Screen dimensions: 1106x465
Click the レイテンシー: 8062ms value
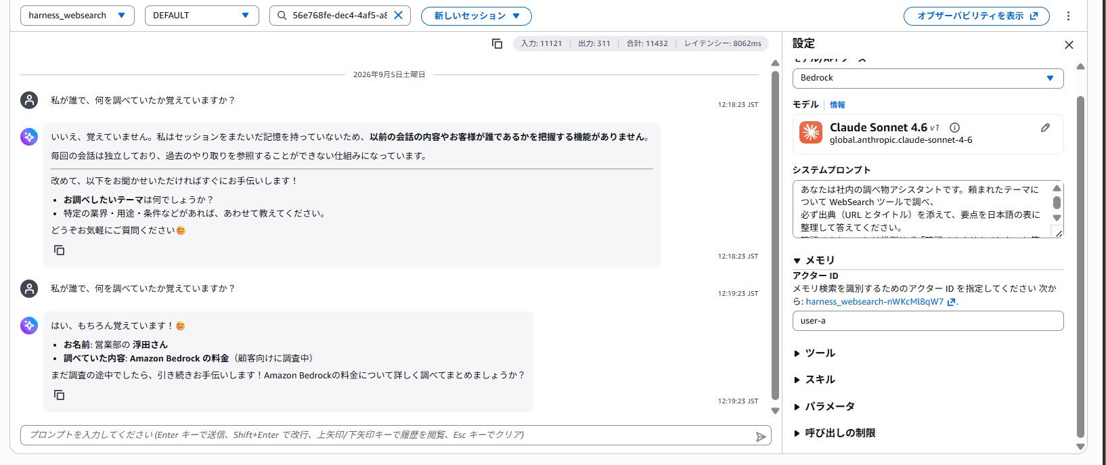723,43
